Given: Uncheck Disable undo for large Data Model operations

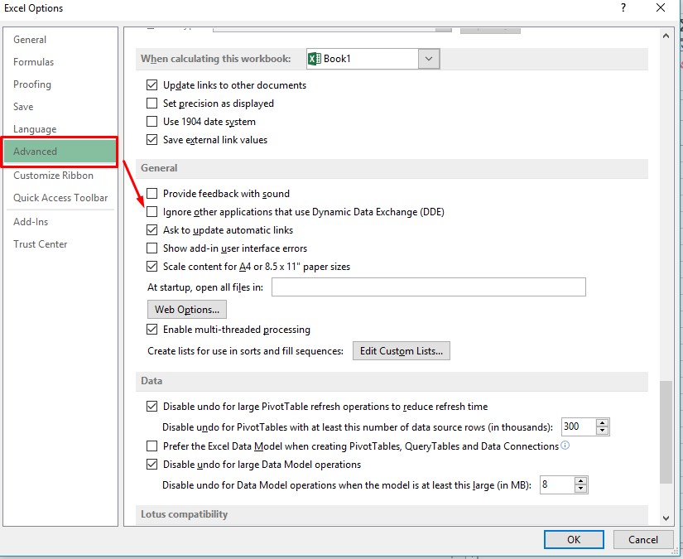Looking at the screenshot, I should click(x=152, y=465).
